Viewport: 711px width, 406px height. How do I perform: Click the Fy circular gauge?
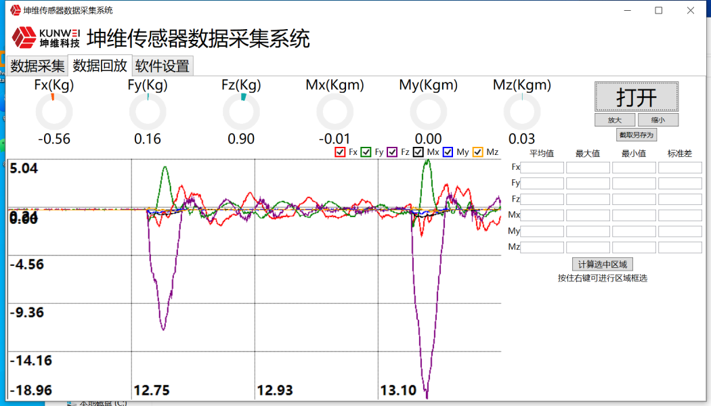click(148, 112)
